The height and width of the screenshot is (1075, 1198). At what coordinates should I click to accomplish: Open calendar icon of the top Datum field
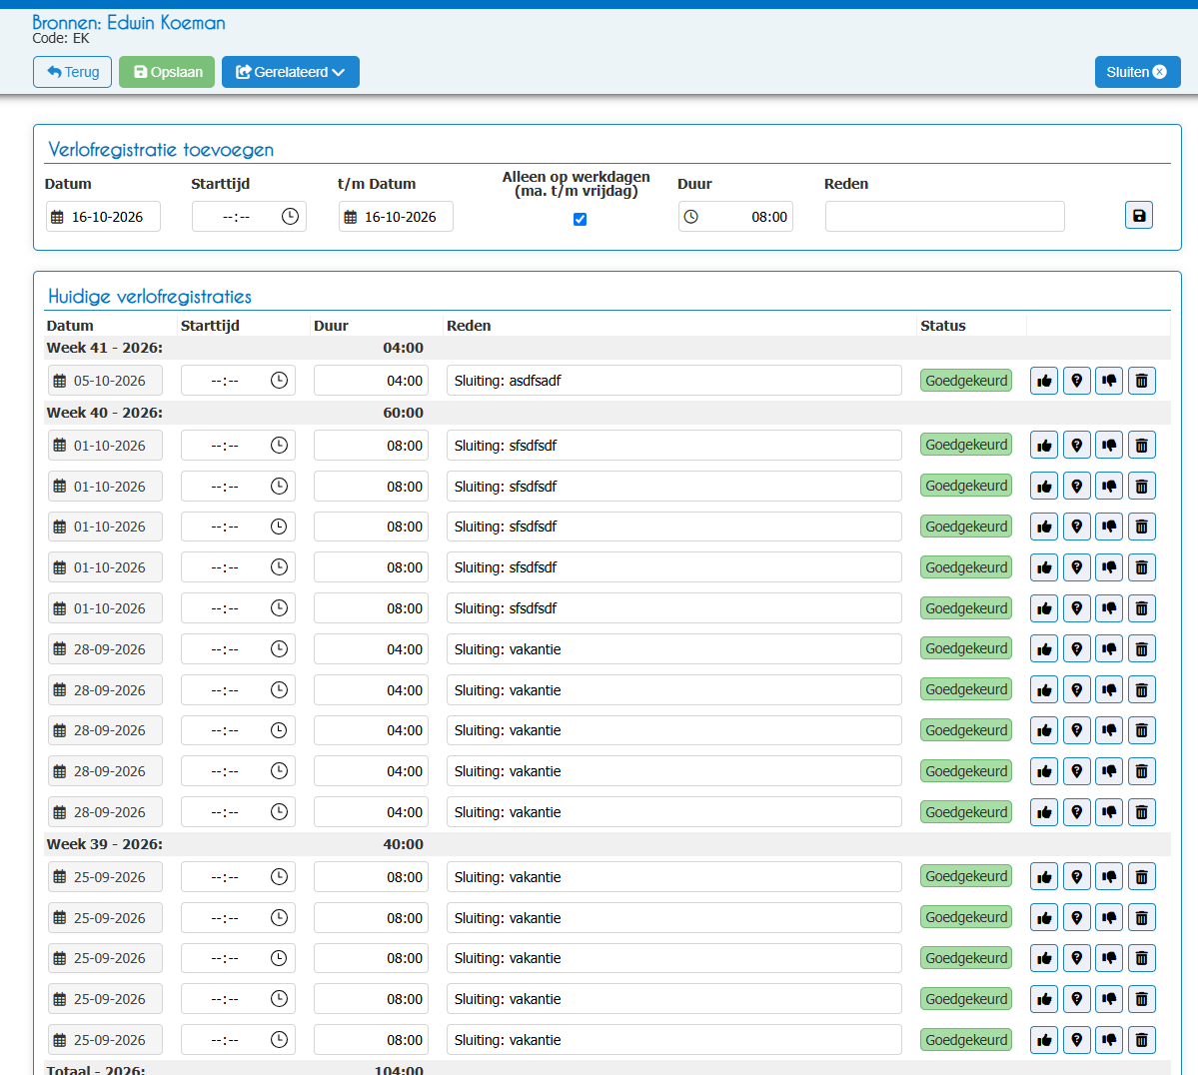click(x=57, y=217)
